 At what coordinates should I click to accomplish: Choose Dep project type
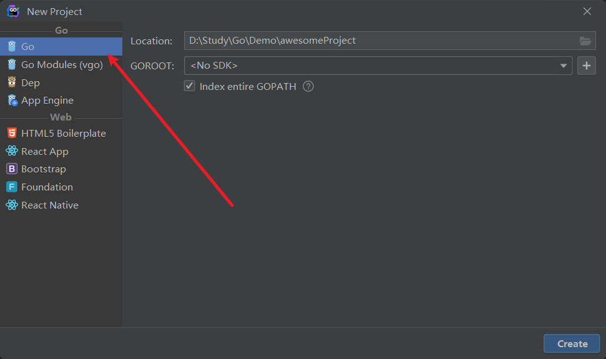[x=61, y=82]
